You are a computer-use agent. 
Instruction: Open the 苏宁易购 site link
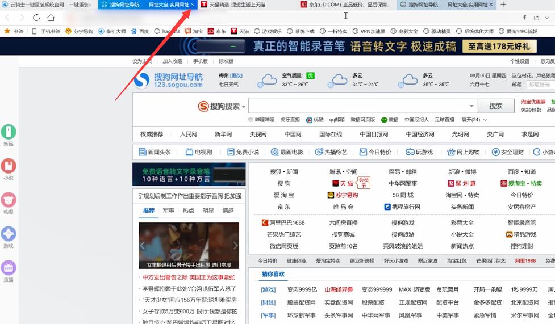(343, 195)
